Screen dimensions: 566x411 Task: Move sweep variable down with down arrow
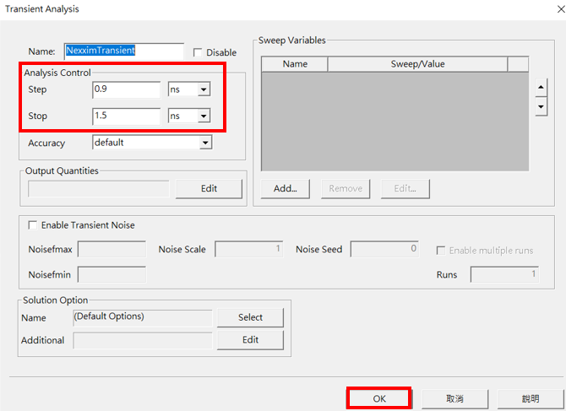pos(541,106)
